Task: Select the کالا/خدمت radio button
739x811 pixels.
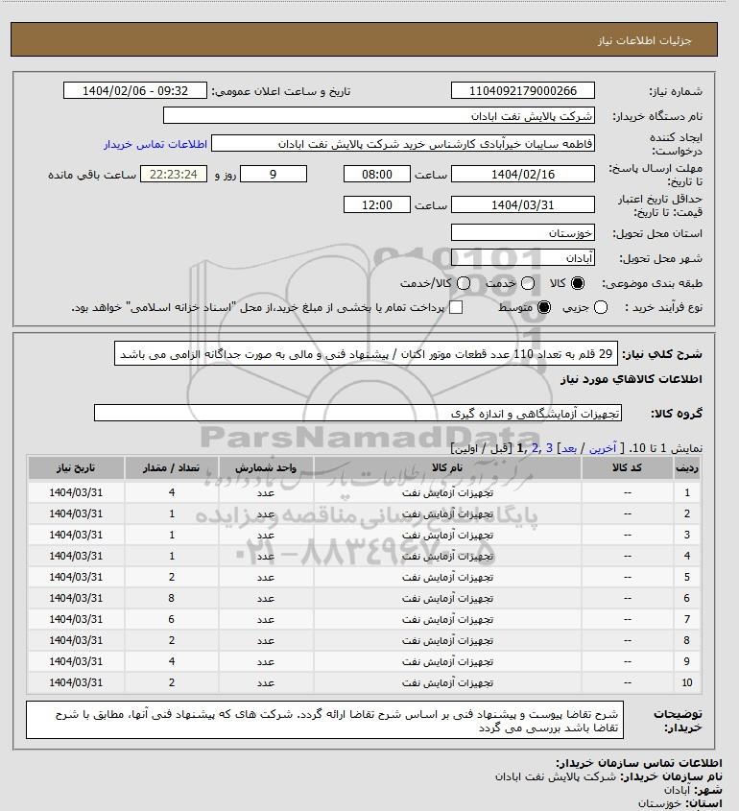Action: tap(464, 283)
